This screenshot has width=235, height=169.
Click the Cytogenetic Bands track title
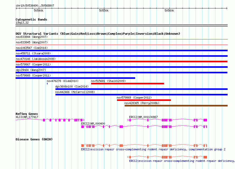click(31, 19)
